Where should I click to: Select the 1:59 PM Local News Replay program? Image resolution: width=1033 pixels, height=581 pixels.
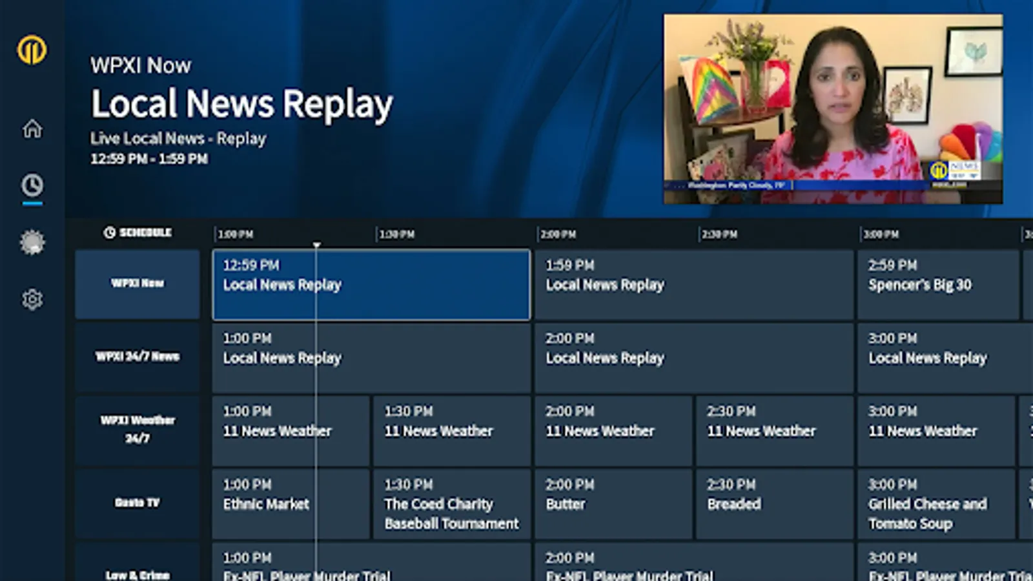(694, 285)
